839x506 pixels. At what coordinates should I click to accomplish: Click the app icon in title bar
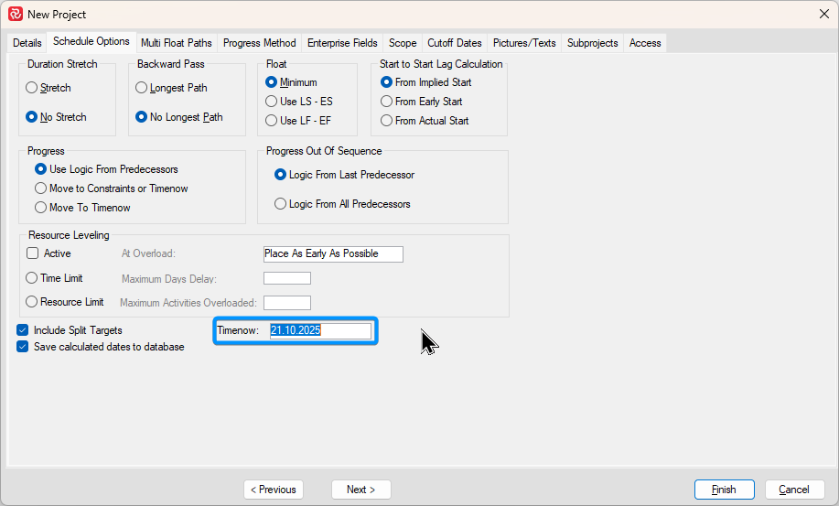(x=15, y=14)
